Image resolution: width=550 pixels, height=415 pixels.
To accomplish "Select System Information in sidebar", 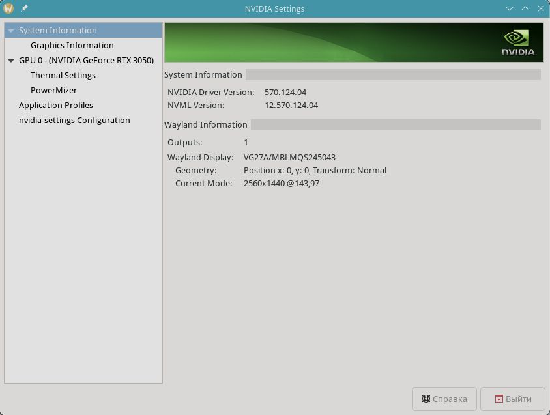I will (83, 31).
